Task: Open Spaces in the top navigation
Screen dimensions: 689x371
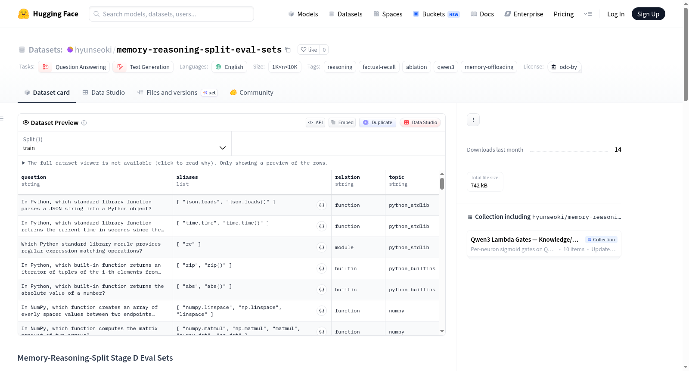Action: click(x=388, y=14)
